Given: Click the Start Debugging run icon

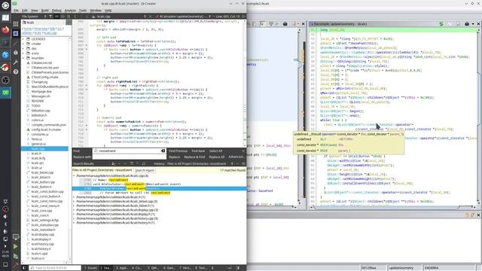Looking at the screenshot, I should tap(16, 256).
